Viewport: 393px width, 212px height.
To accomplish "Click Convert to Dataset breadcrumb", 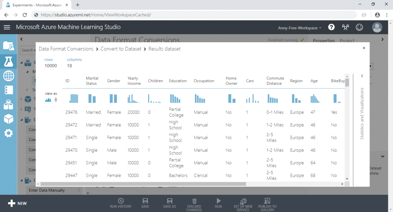I will click(121, 49).
